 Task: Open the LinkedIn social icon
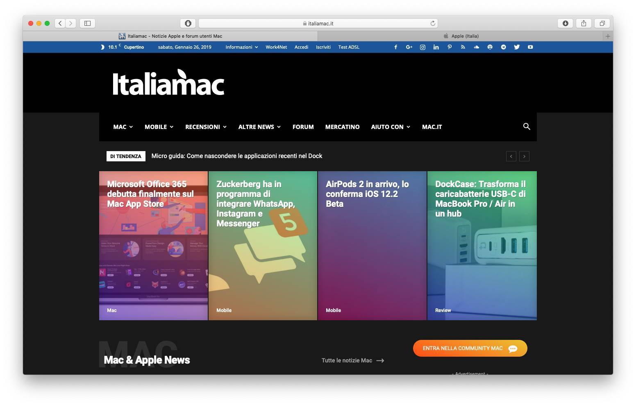[x=436, y=47]
